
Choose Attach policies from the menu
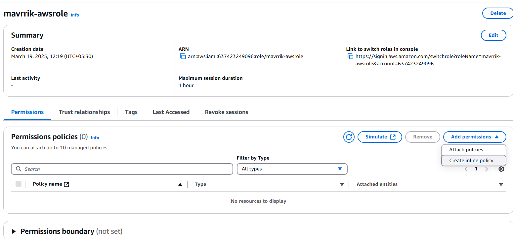pyautogui.click(x=466, y=150)
